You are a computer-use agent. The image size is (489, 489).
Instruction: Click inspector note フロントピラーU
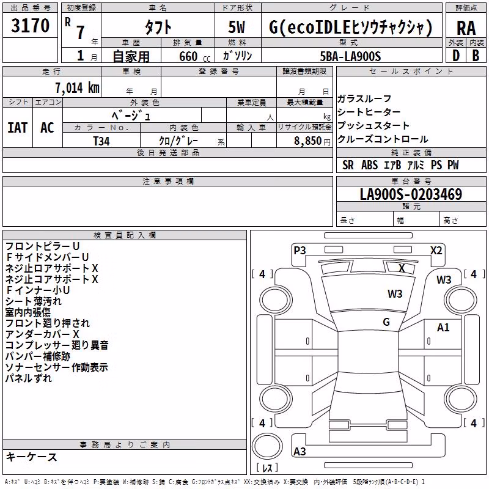43,246
